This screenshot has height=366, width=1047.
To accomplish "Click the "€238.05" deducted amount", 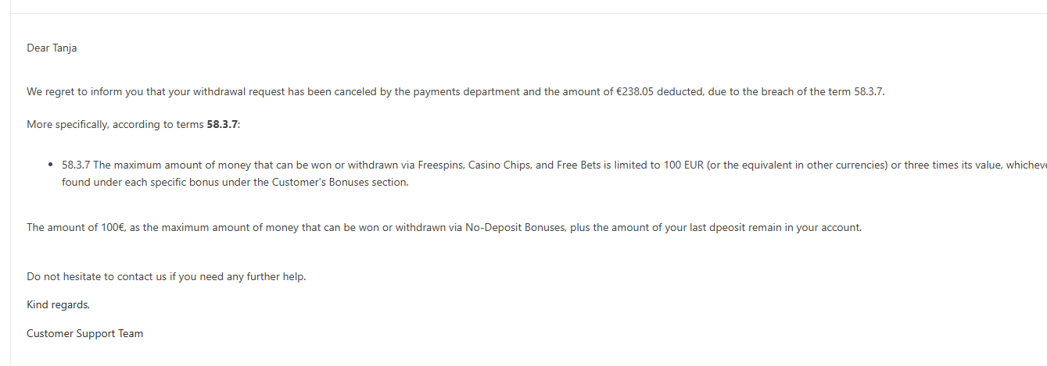I will click(635, 92).
